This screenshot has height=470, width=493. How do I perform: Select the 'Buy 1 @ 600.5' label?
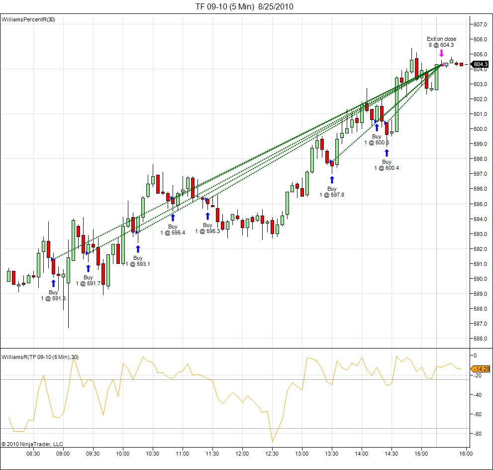tap(377, 139)
